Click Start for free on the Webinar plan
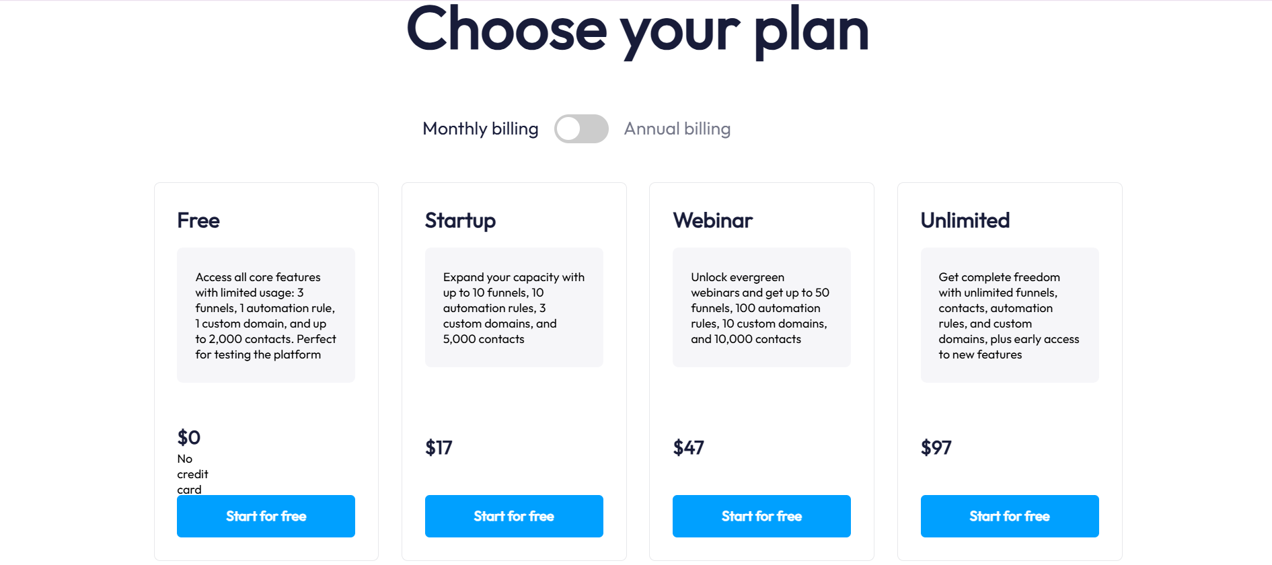1272x565 pixels. point(761,516)
